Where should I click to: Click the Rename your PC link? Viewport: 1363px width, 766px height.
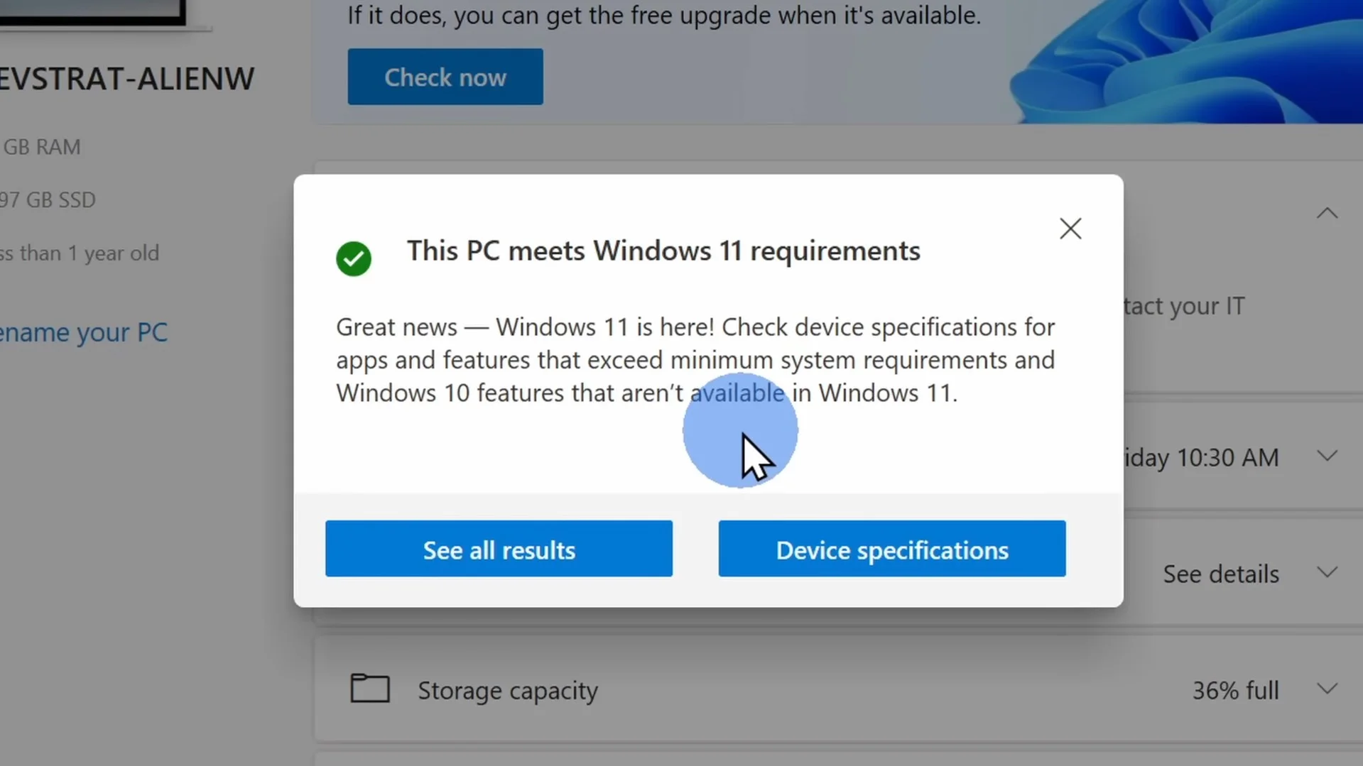[x=84, y=332]
